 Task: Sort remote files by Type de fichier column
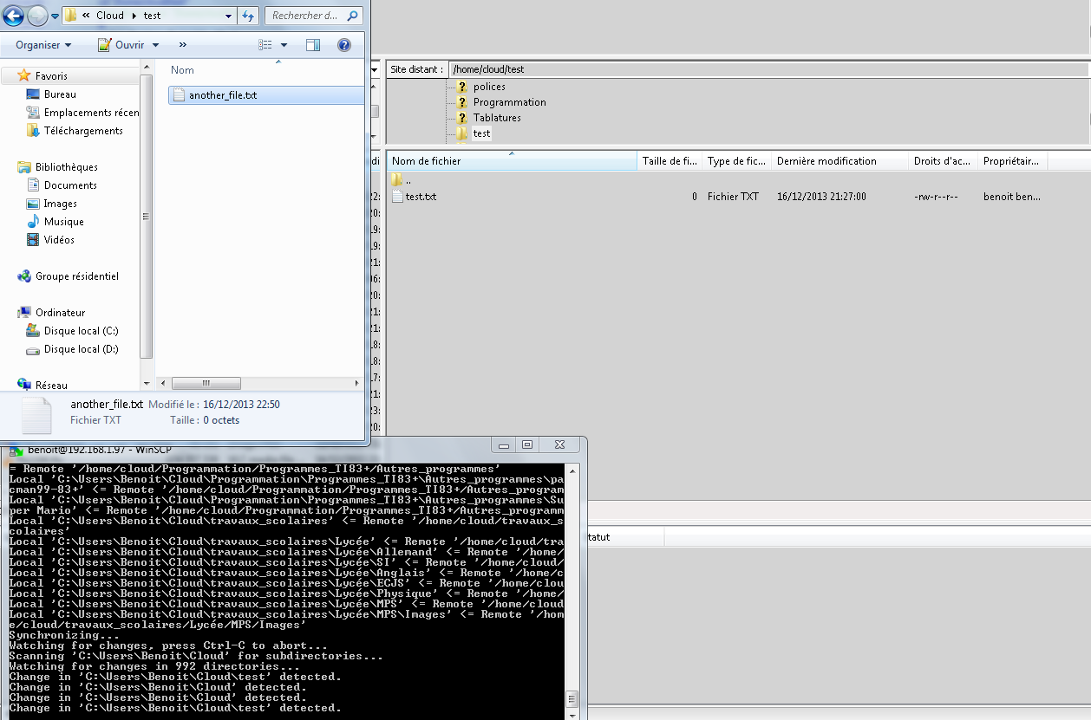736,161
